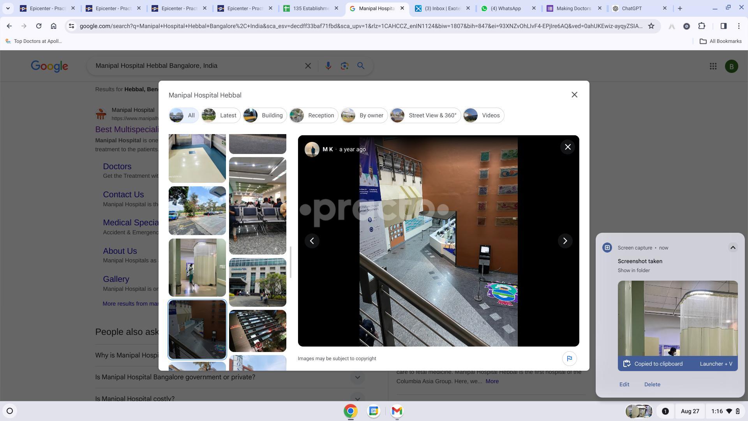Filter photos by Street View & 360°
The width and height of the screenshot is (748, 421).
(425, 115)
